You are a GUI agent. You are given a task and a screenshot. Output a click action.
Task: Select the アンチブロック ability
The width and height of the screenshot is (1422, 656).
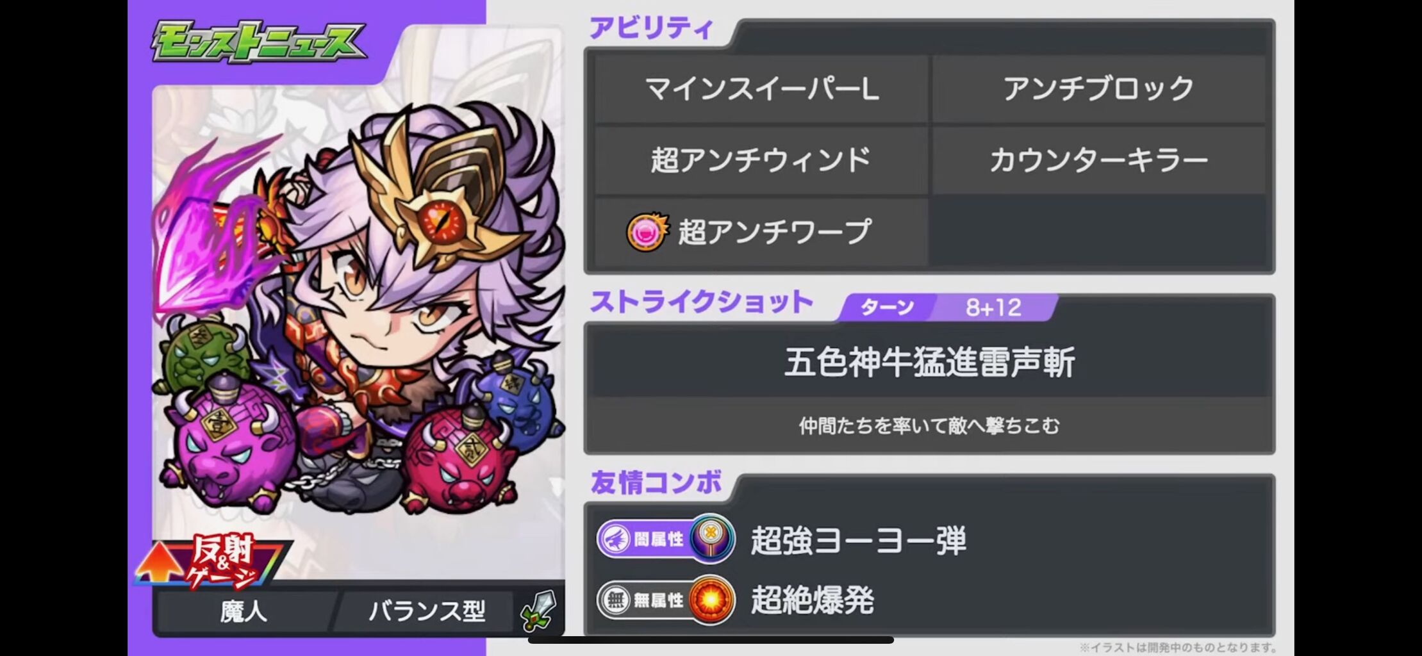click(1098, 88)
